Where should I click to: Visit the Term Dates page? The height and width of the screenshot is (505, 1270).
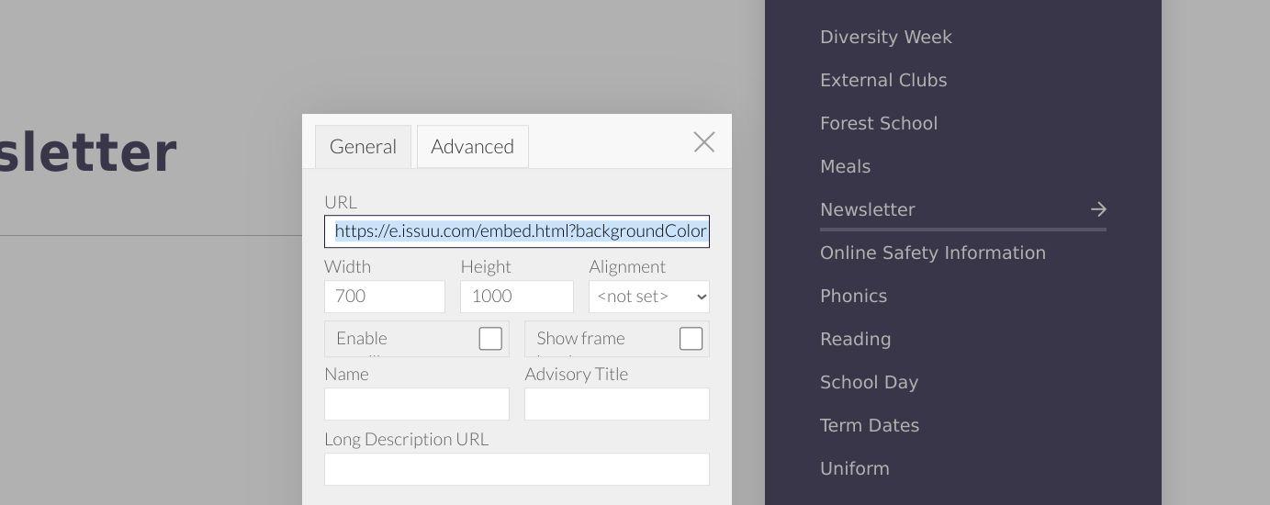tap(869, 426)
